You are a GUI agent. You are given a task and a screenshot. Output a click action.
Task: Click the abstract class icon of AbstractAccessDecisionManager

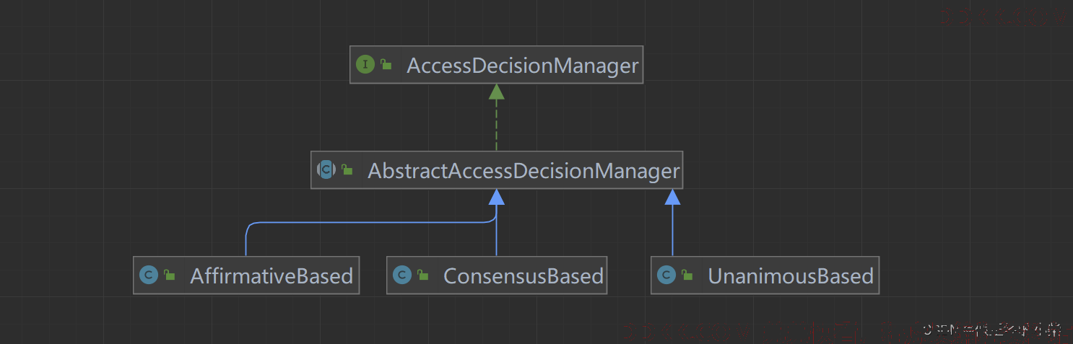pyautogui.click(x=326, y=170)
